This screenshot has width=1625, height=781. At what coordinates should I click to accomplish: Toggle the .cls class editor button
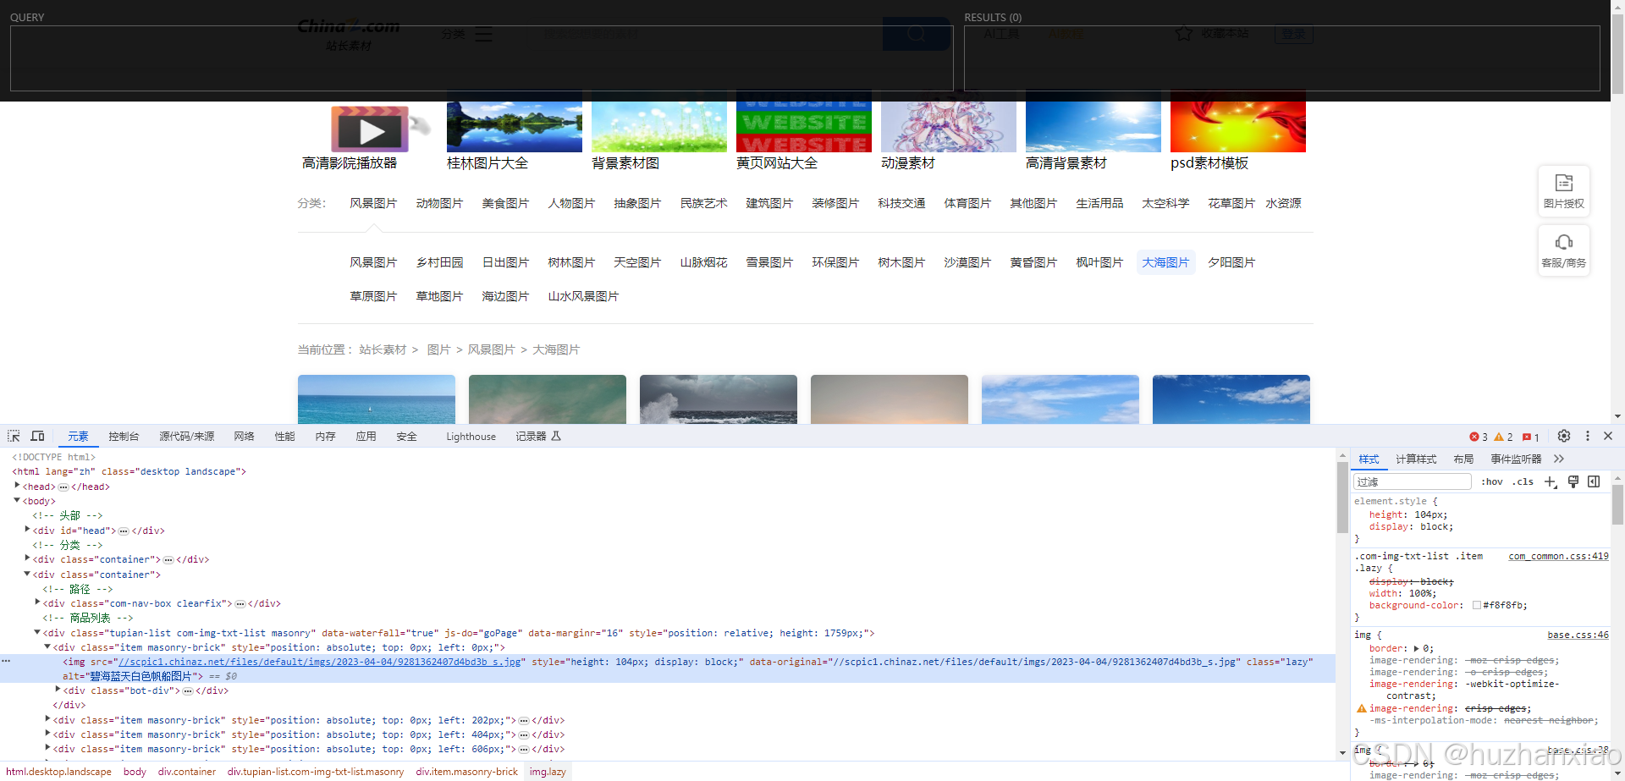[1523, 481]
